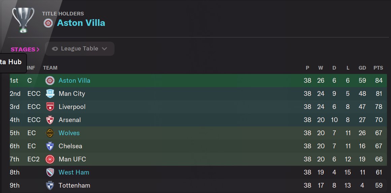Click the Liverpool club badge
The width and height of the screenshot is (391, 193).
coord(50,107)
